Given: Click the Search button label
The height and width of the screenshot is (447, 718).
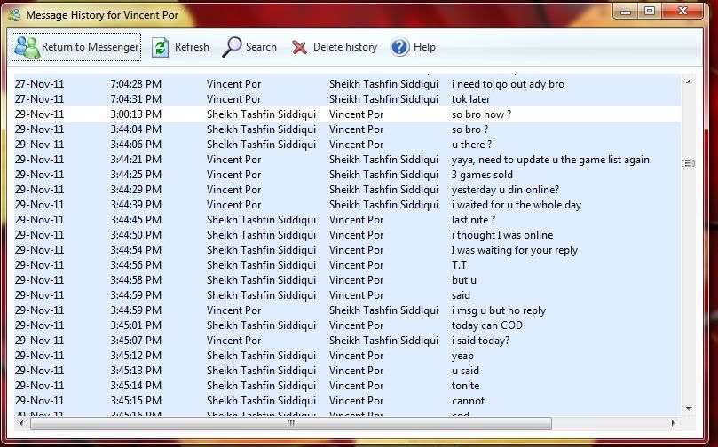Looking at the screenshot, I should (x=261, y=47).
